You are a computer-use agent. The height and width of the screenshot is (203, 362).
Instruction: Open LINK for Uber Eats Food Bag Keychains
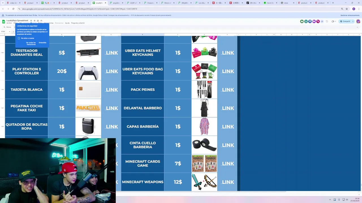(228, 71)
